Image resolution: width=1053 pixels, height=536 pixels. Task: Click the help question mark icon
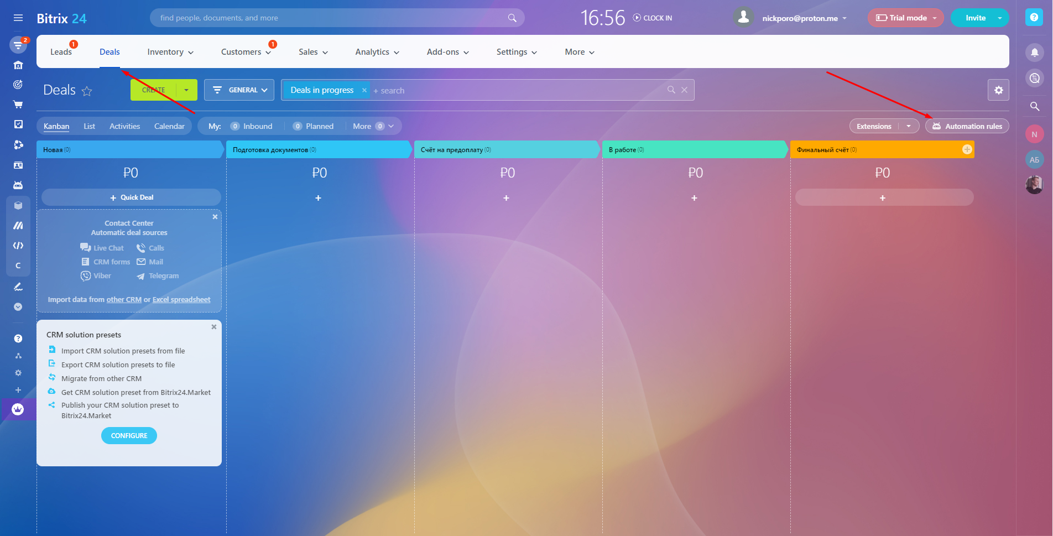(1034, 17)
